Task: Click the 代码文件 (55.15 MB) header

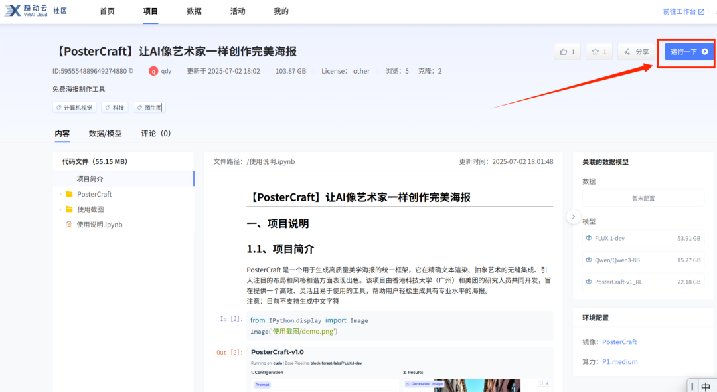Action: tap(95, 162)
